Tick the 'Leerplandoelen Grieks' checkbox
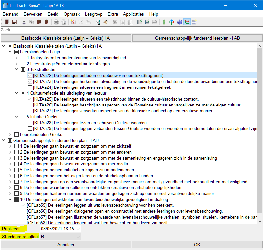Viewport: 263px width, 250px height. coord(17,135)
